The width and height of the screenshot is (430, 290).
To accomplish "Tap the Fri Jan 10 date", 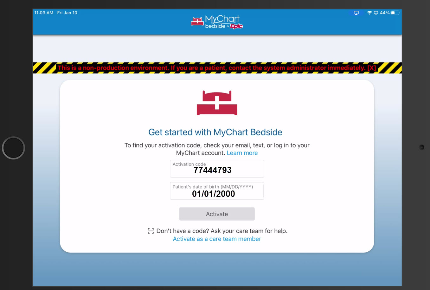I will [x=67, y=13].
